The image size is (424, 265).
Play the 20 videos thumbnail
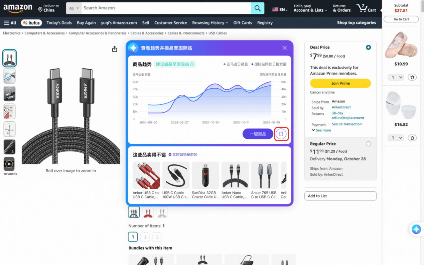click(9, 164)
